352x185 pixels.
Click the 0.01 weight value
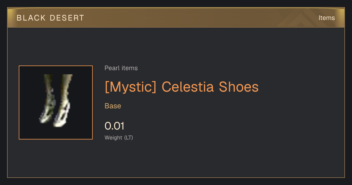coord(115,126)
